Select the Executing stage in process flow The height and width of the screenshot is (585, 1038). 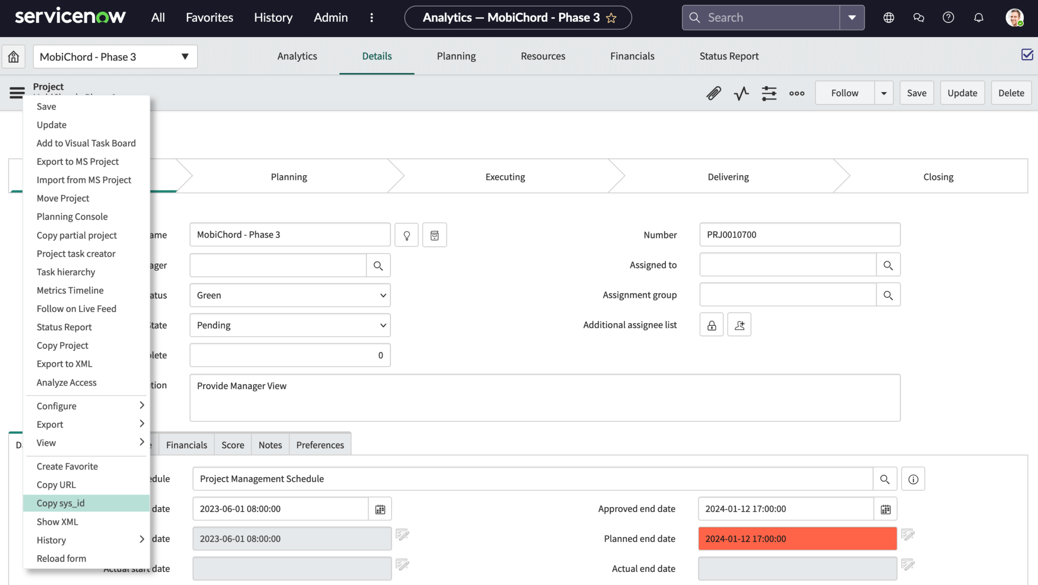pos(505,177)
